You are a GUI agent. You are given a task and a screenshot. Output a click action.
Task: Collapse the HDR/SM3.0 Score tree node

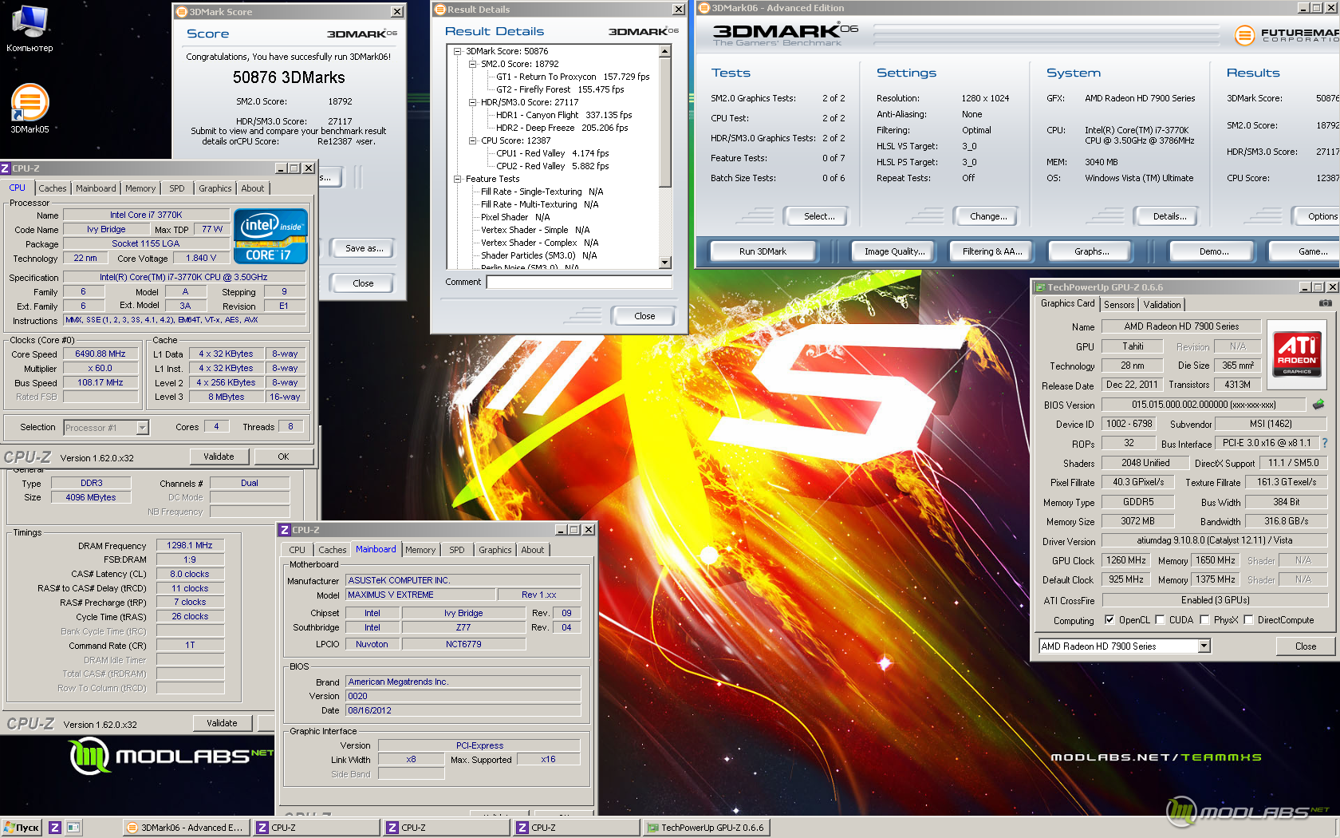[x=473, y=102]
